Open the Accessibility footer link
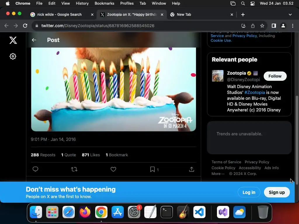The height and width of the screenshot is (224, 299). pos(250,168)
